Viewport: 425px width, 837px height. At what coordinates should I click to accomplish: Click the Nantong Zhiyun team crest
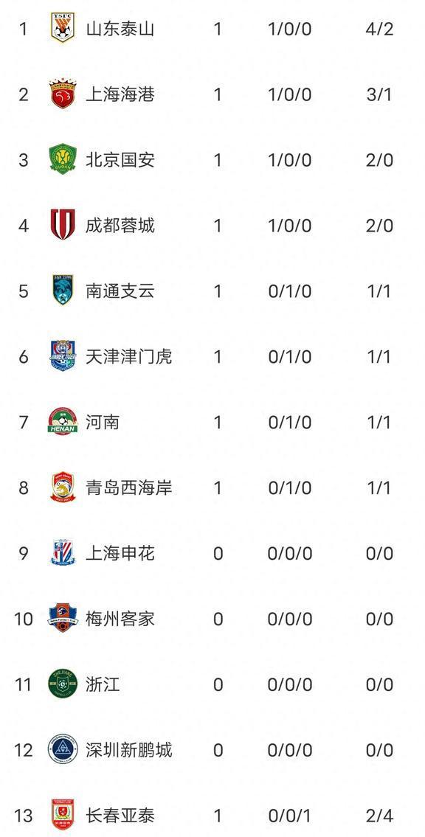[x=63, y=290]
